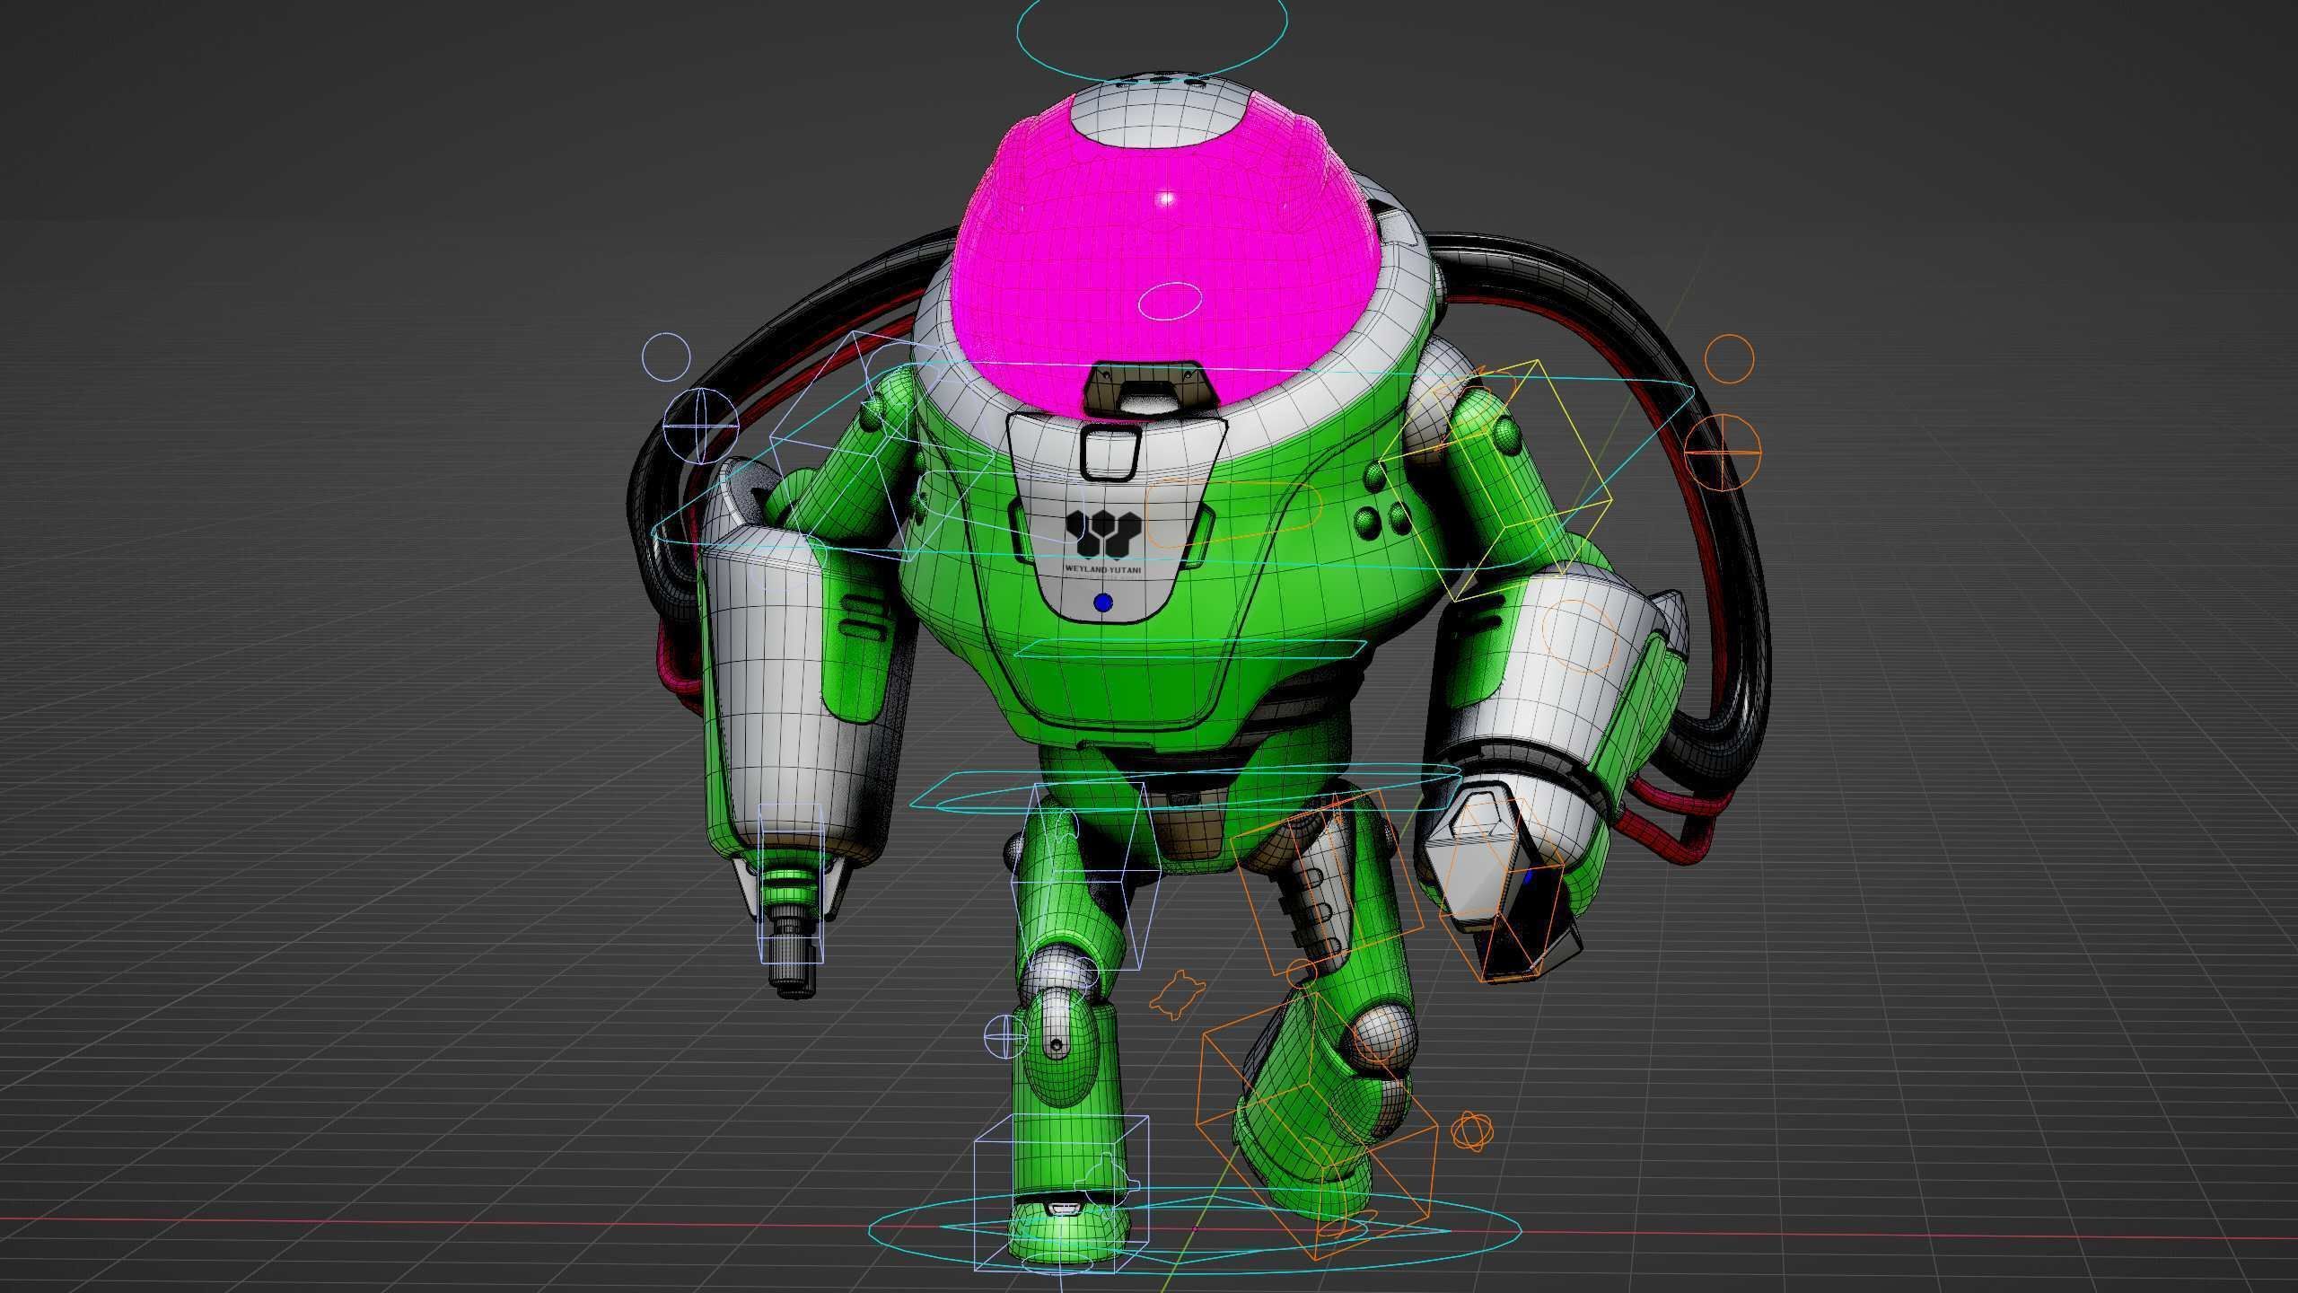
Task: Click the plain orange circle beside the right shoulder
Action: (1728, 359)
